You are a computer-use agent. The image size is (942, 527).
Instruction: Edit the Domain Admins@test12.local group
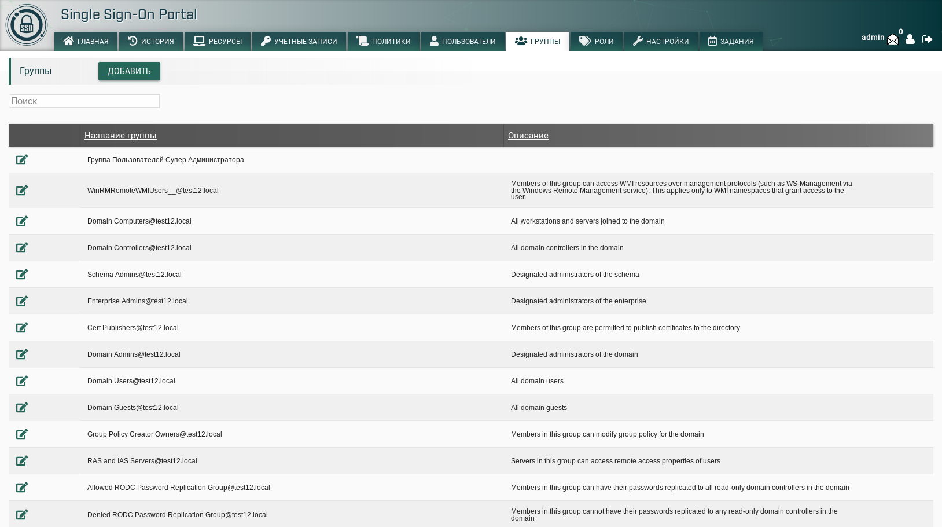point(22,354)
